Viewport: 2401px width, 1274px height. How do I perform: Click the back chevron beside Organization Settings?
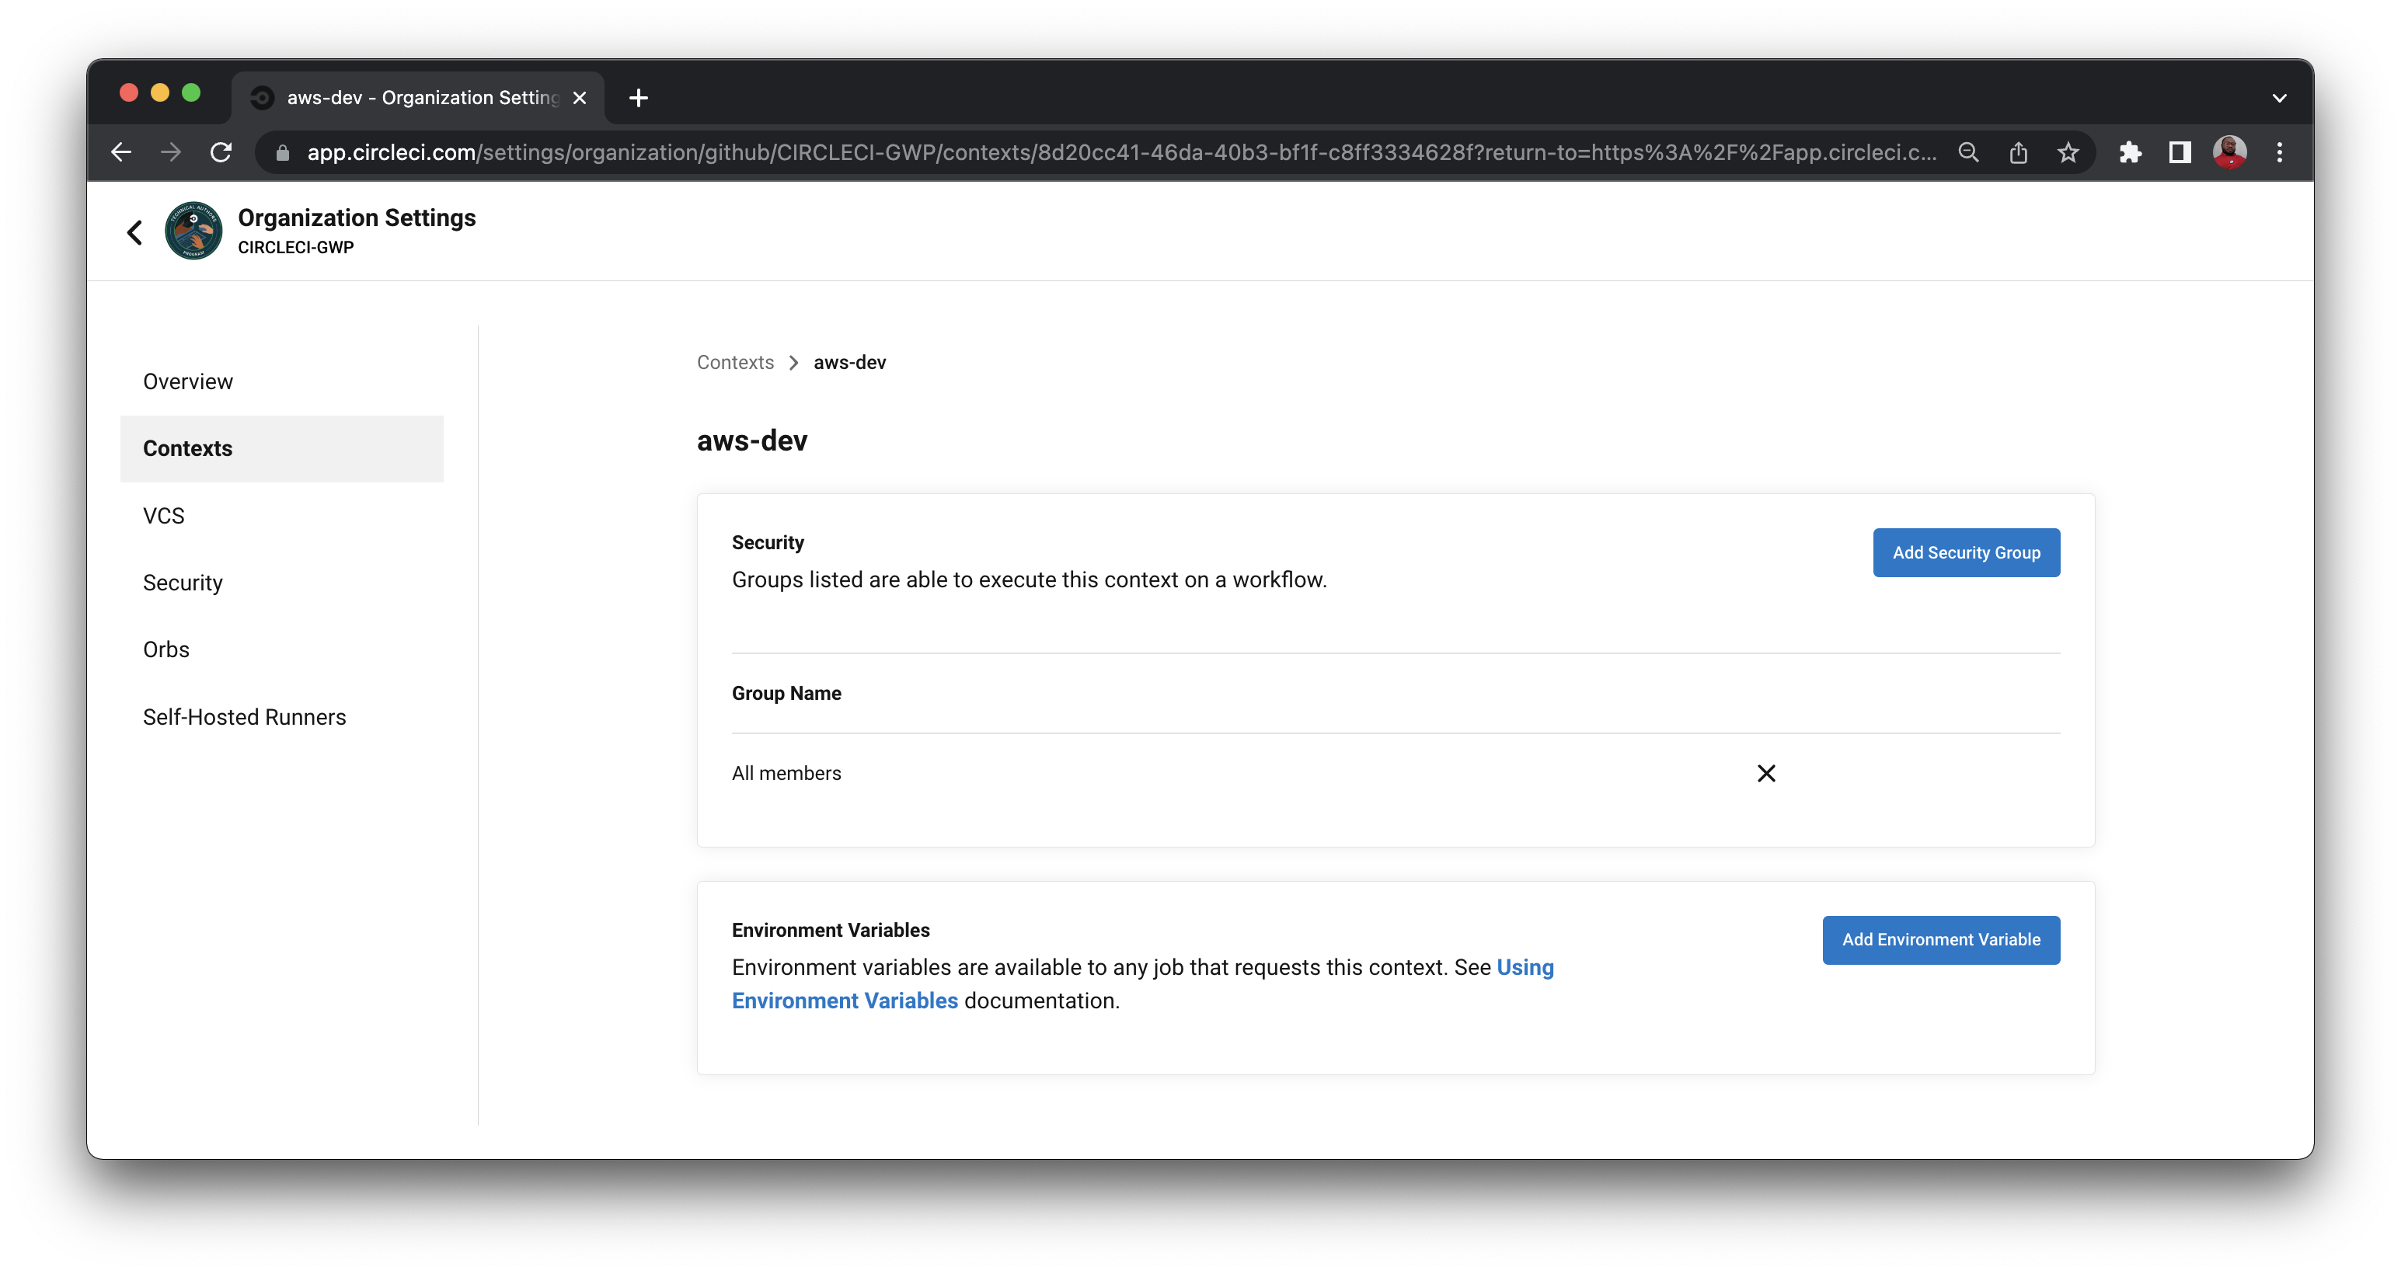(x=134, y=231)
